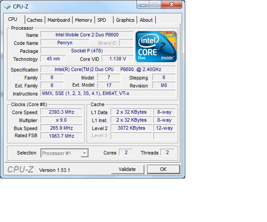Click the Bus Speed value 265.9 MHz

pos(61,128)
